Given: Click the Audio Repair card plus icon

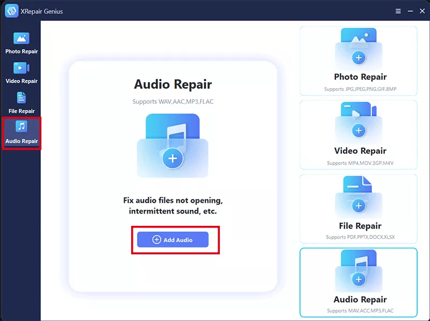Looking at the screenshot, I should (x=359, y=279).
